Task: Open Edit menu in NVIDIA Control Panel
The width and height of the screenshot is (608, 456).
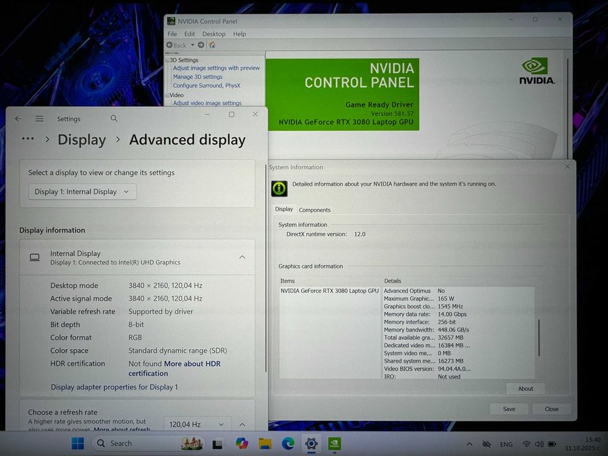Action: (x=189, y=34)
